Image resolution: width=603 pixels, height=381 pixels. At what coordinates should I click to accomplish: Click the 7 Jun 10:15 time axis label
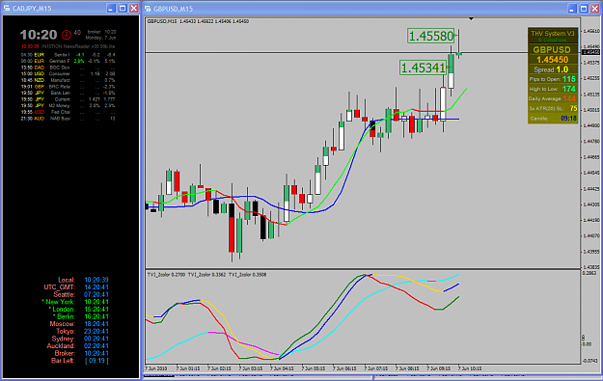(x=470, y=368)
